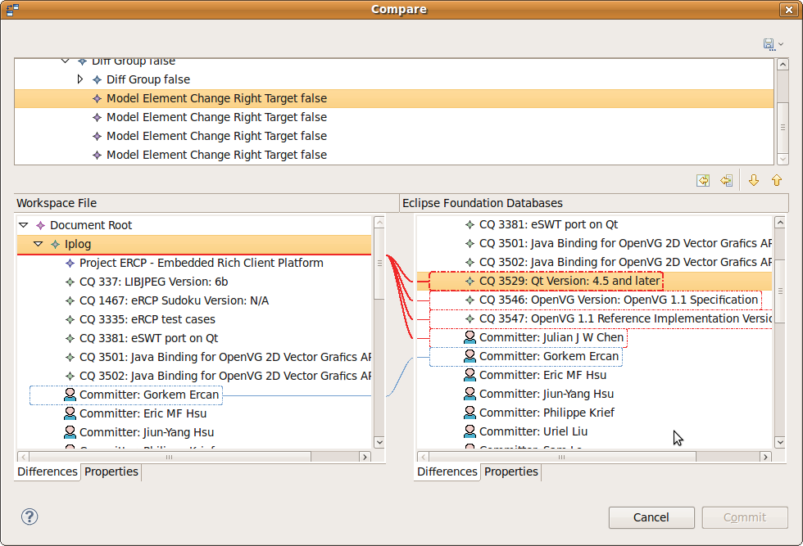Click the icon beside CQ 337 LIBJPEG

pyautogui.click(x=70, y=282)
